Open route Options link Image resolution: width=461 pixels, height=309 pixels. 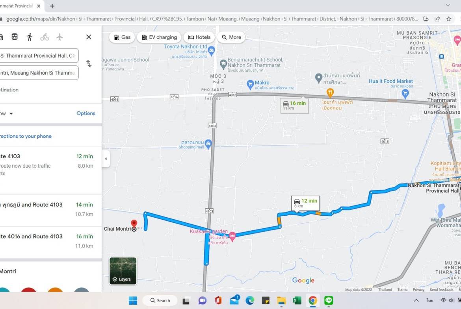coord(86,113)
